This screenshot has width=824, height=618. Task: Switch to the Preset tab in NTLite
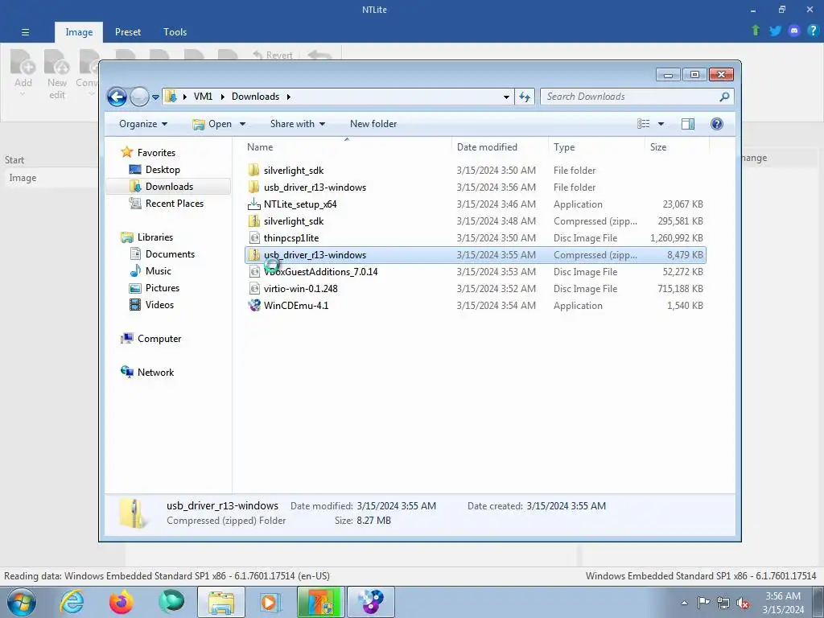[128, 32]
